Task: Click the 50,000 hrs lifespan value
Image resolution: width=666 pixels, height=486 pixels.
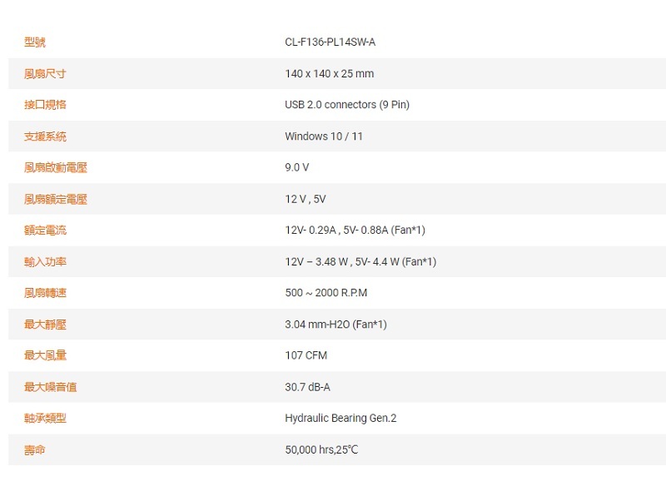Action: pos(321,449)
